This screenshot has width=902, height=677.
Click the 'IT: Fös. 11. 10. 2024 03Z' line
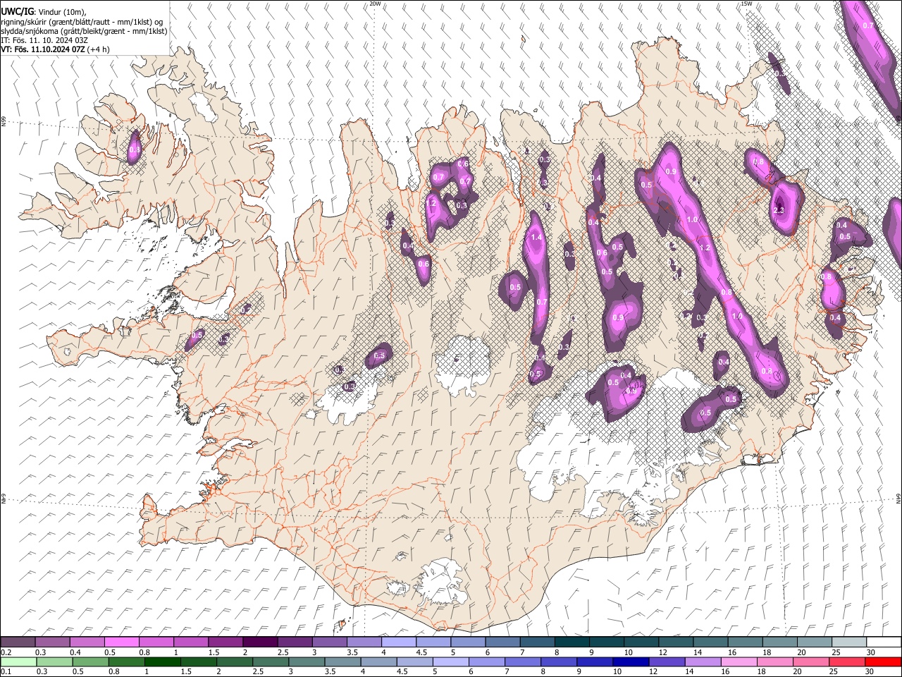point(44,40)
